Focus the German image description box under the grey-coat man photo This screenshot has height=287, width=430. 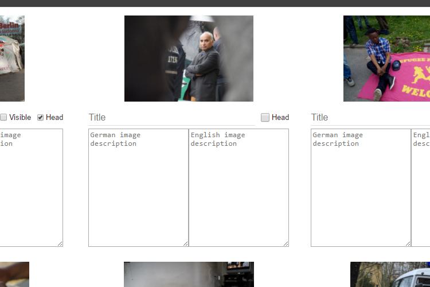[x=139, y=188]
